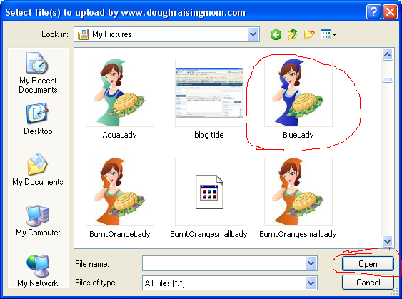Open My Recent Documents shortcut
402x299 pixels.
(x=38, y=74)
